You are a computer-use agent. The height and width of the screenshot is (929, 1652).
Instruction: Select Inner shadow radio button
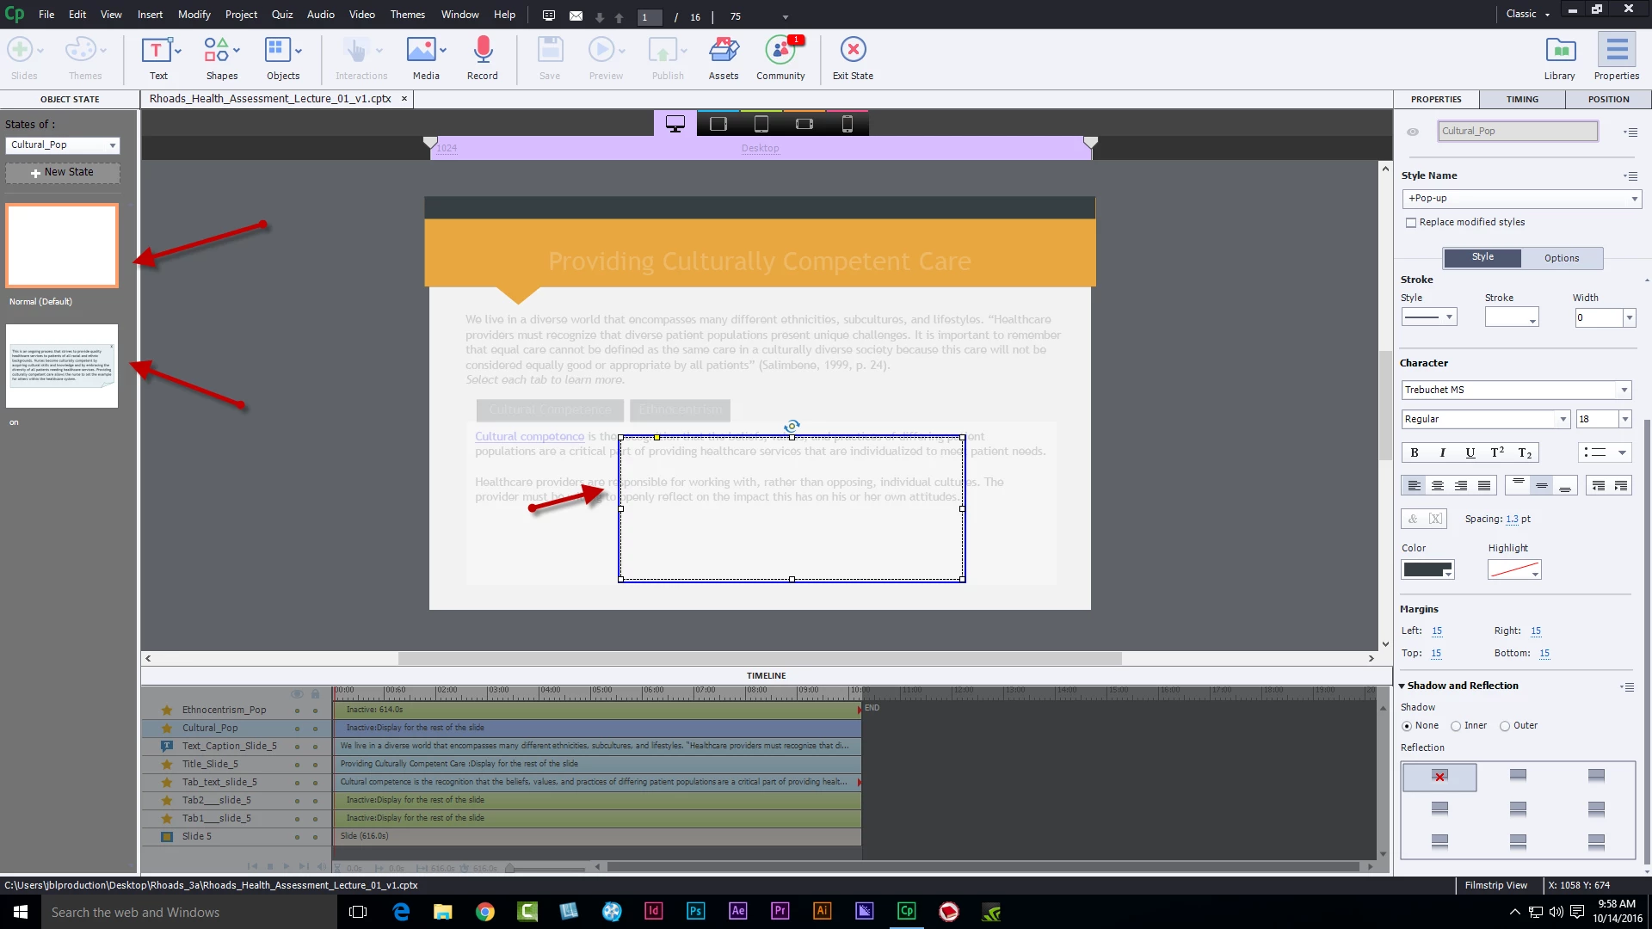1456,726
